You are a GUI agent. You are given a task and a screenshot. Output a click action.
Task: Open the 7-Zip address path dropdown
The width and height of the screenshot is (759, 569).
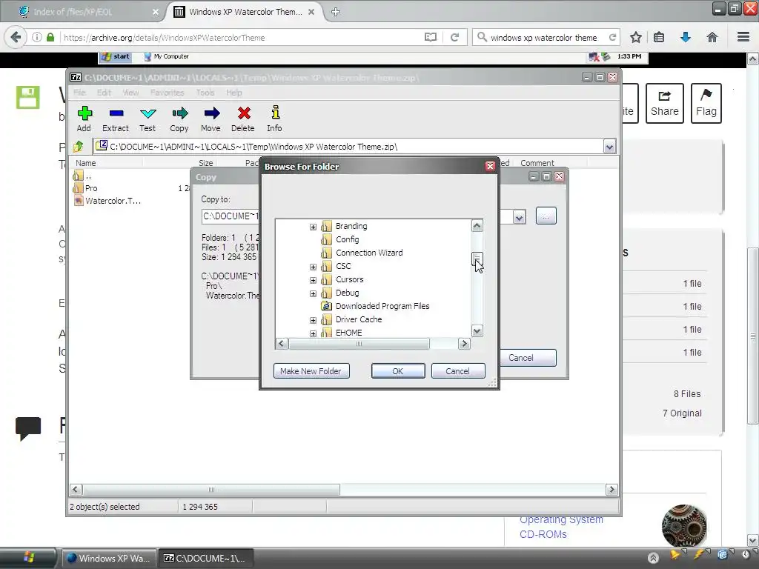609,146
